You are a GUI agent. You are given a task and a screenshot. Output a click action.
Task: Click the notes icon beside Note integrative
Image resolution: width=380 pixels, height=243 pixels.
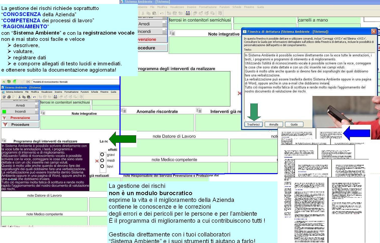click(x=43, y=113)
